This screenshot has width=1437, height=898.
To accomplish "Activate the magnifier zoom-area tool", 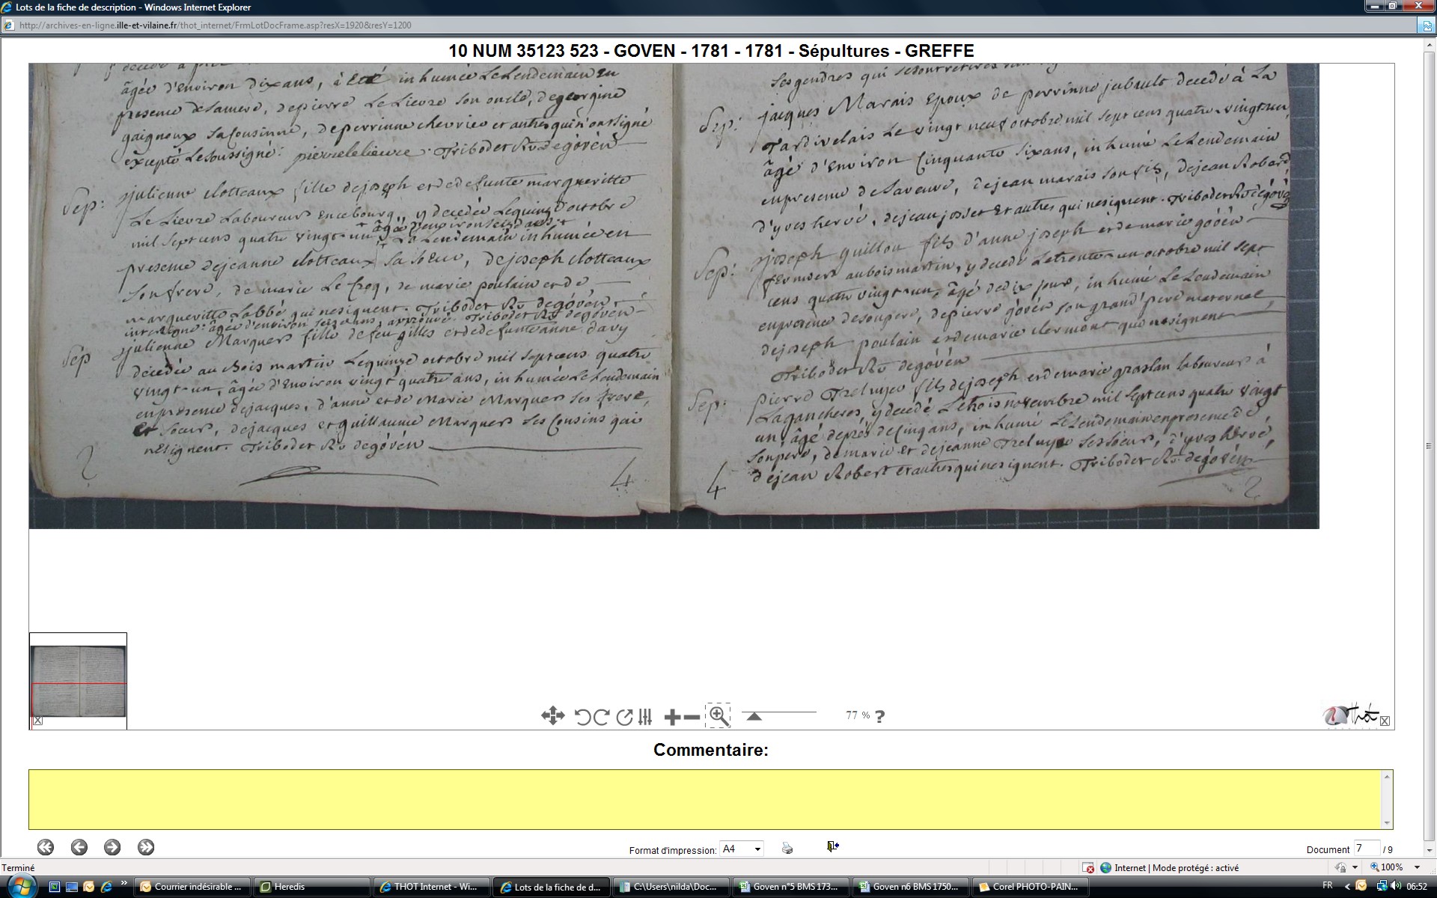I will pos(718,716).
